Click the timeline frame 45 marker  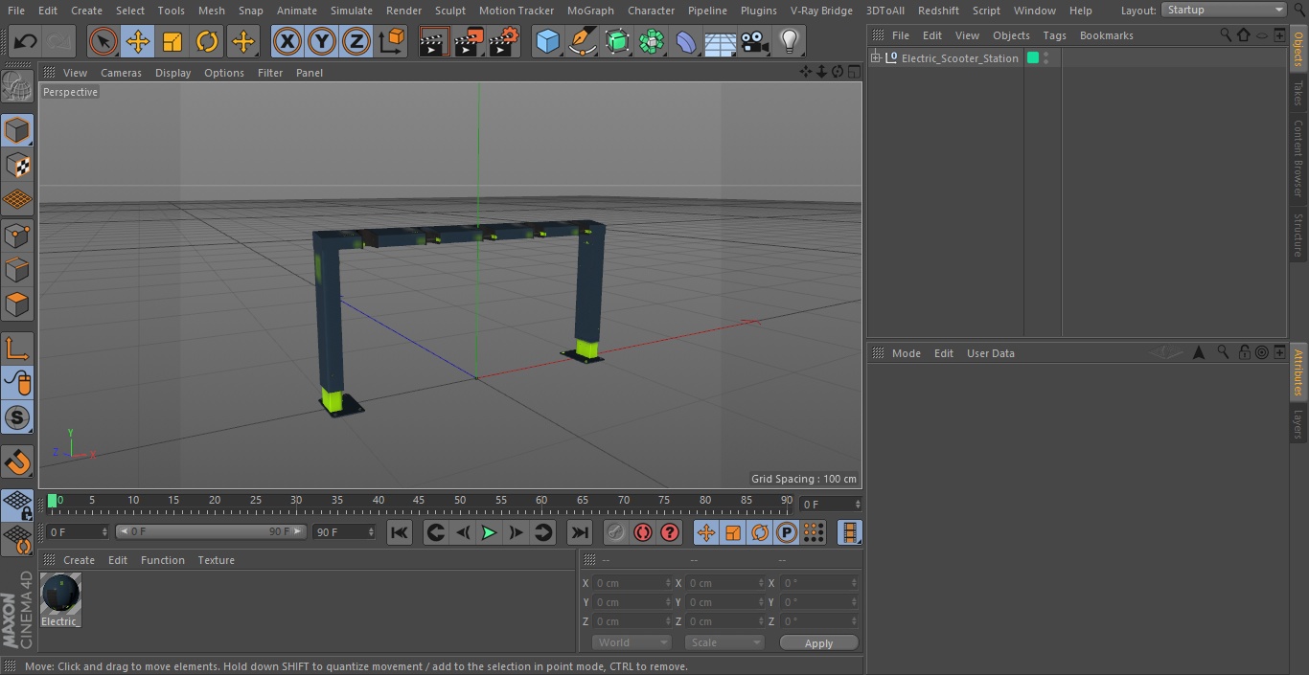pos(419,501)
